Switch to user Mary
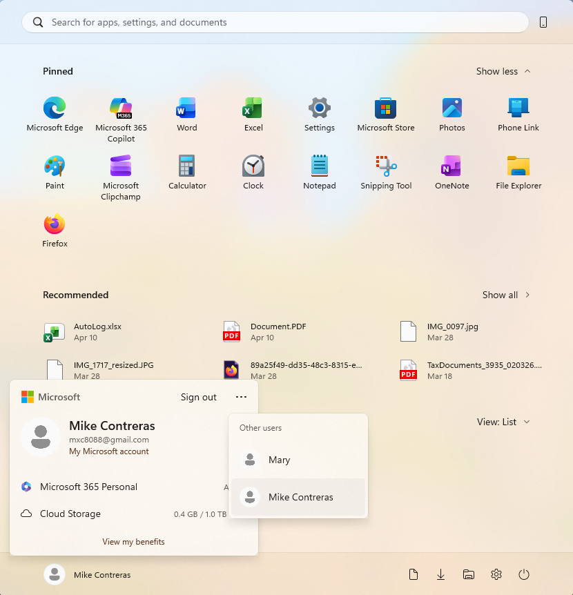The image size is (573, 595). [x=298, y=460]
